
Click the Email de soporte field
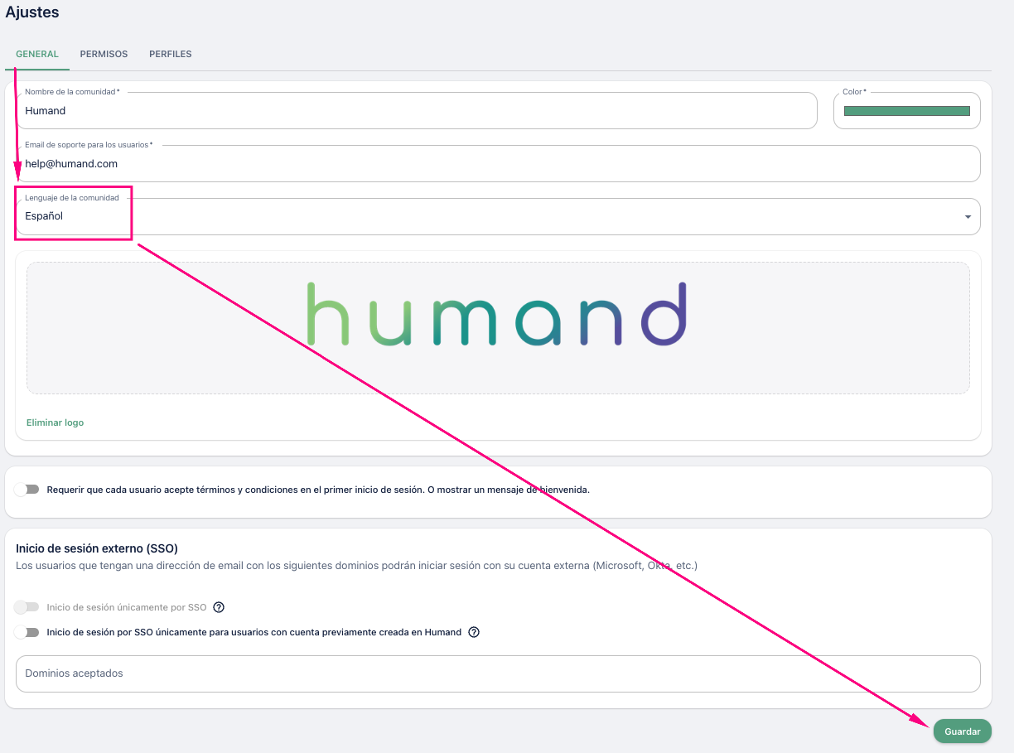pyautogui.click(x=498, y=164)
